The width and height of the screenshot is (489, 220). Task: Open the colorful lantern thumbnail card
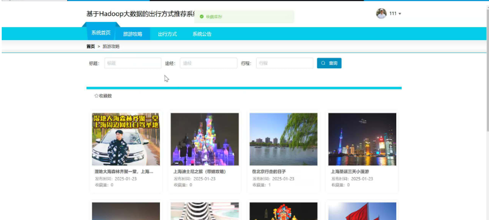pyautogui.click(x=283, y=212)
